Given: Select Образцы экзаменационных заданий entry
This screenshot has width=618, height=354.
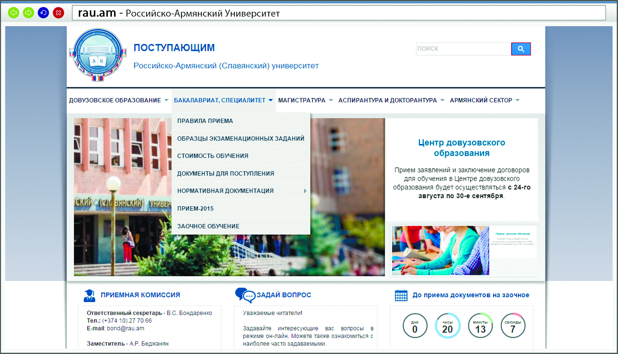Looking at the screenshot, I should (241, 139).
